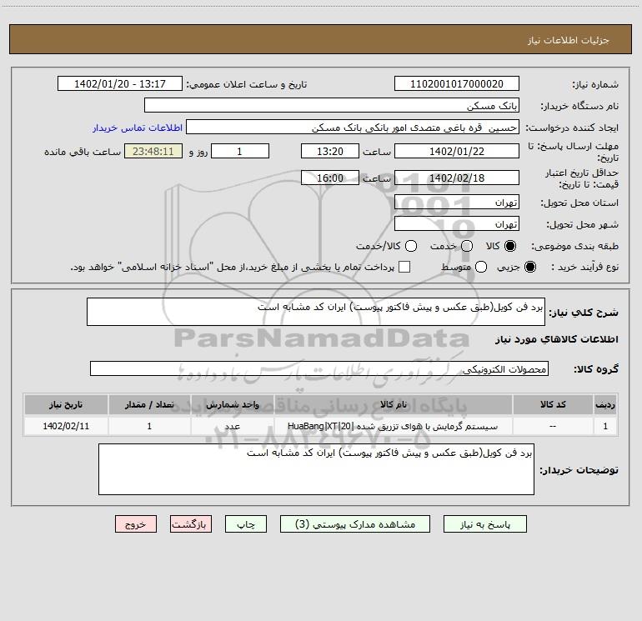Click the requester field حسین قره باغی

[353, 127]
